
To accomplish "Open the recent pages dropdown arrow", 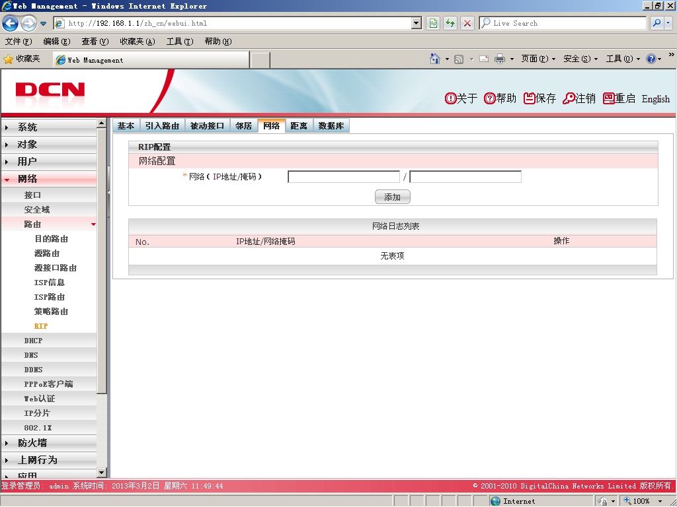I will point(43,23).
